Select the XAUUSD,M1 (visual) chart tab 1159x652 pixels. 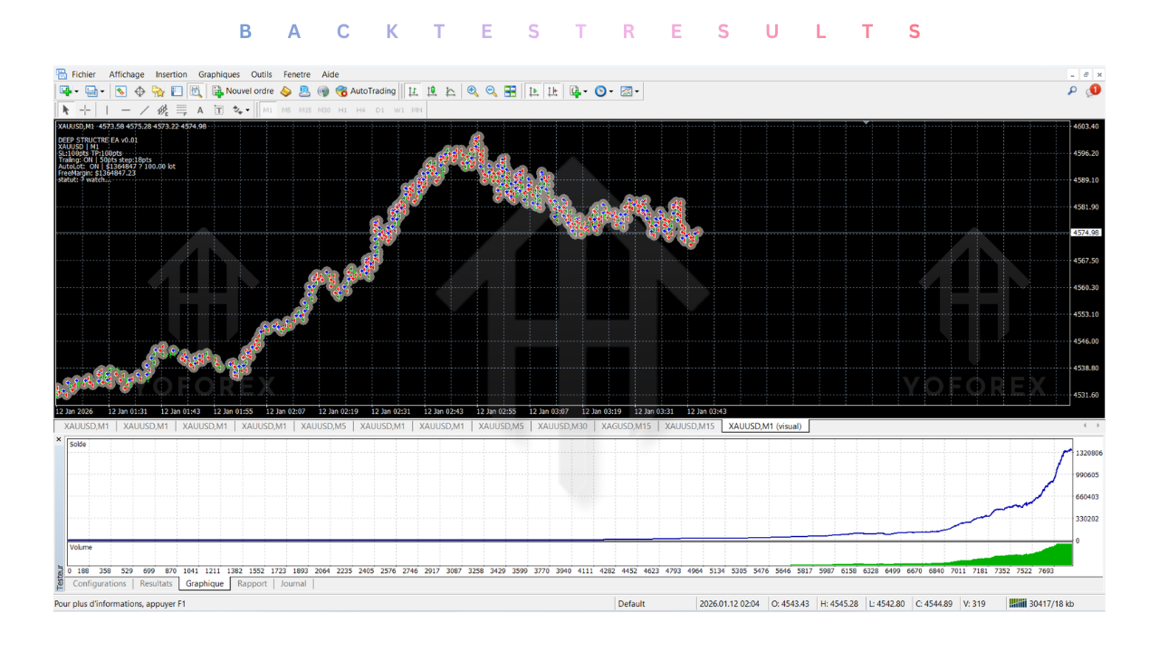(x=763, y=426)
